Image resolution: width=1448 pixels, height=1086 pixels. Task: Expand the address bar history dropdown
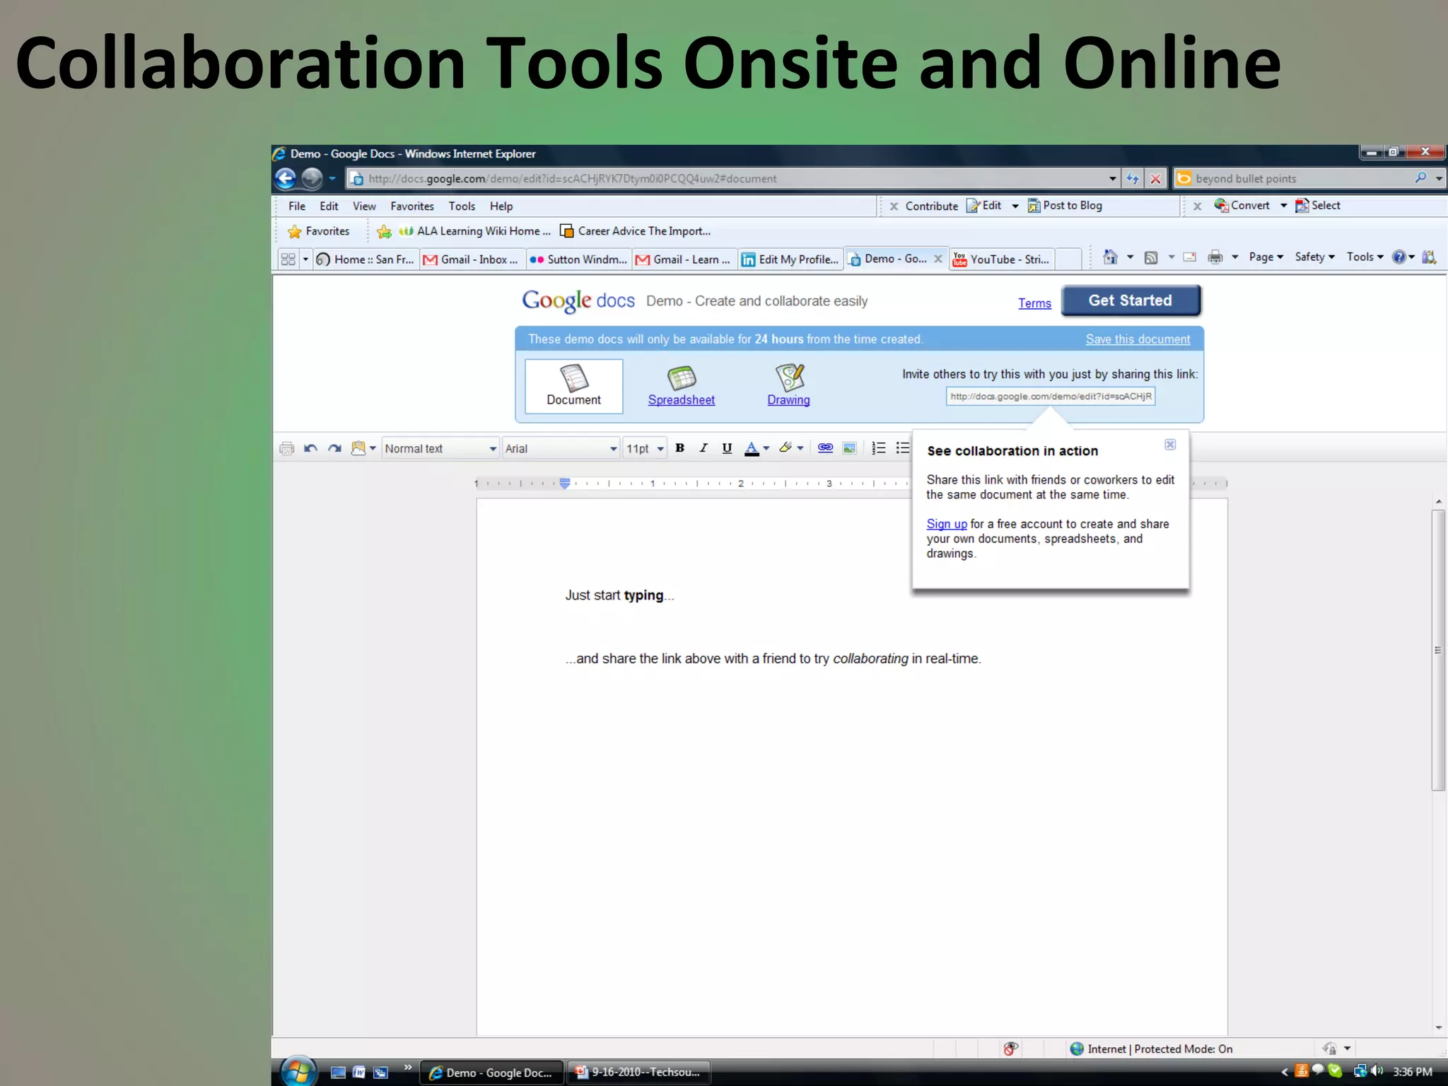tap(1112, 178)
